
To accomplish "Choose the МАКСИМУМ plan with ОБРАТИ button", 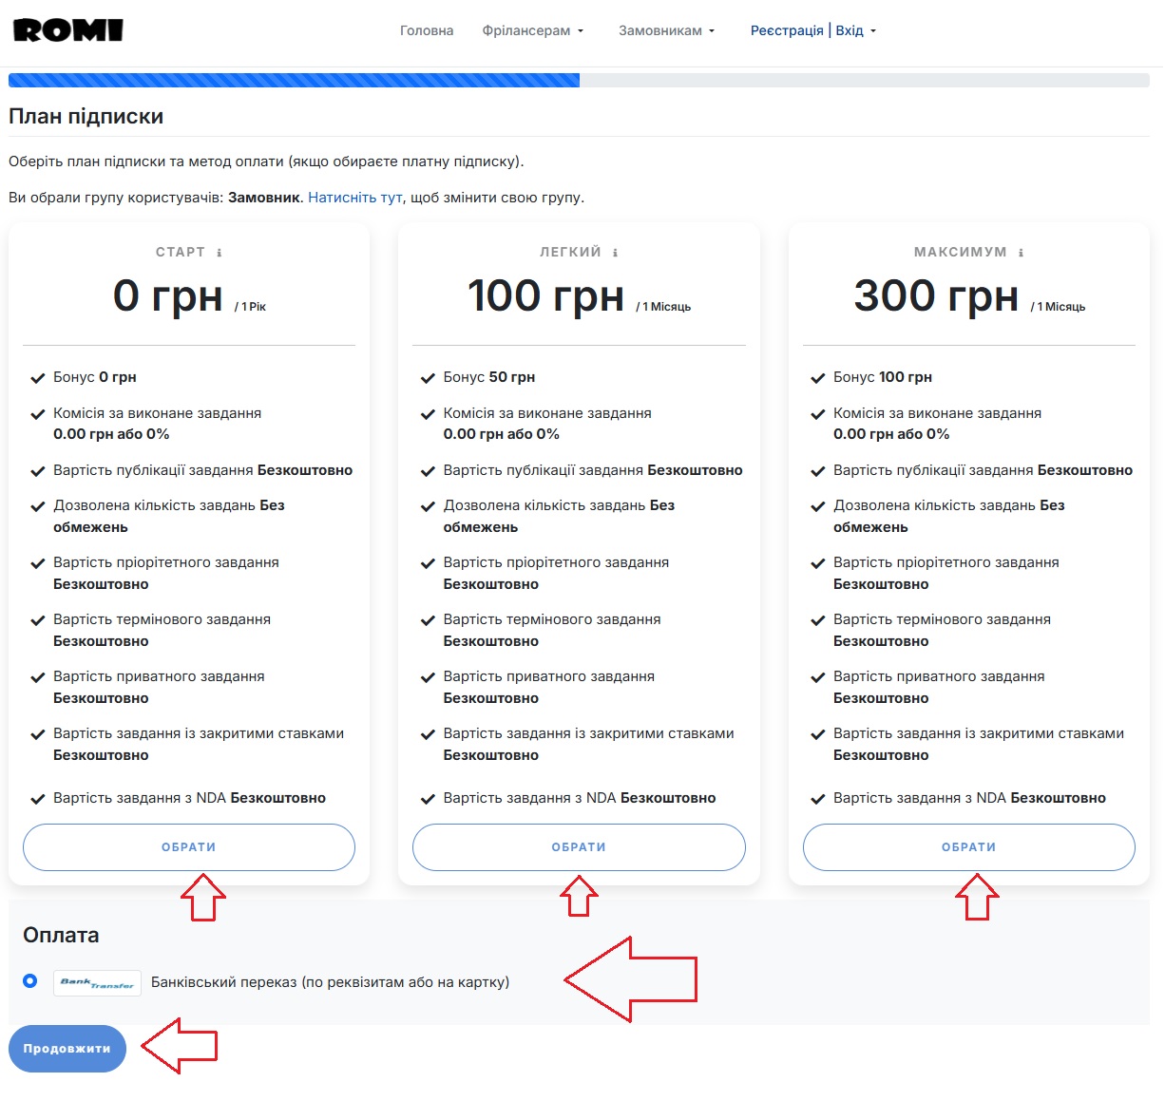I will tap(968, 846).
